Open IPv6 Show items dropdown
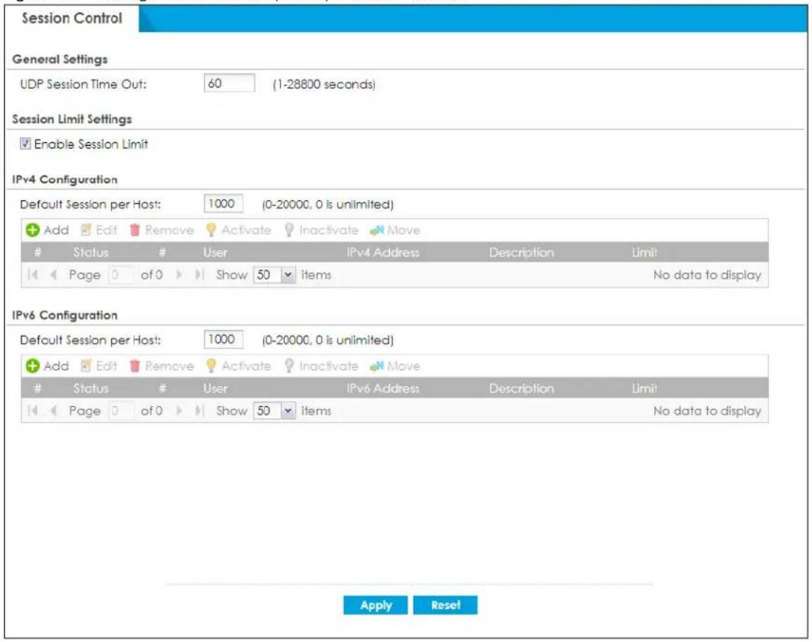Image resolution: width=812 pixels, height=642 pixels. coord(287,410)
